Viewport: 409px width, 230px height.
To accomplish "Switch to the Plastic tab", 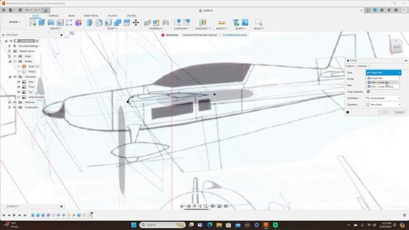I will (112, 15).
